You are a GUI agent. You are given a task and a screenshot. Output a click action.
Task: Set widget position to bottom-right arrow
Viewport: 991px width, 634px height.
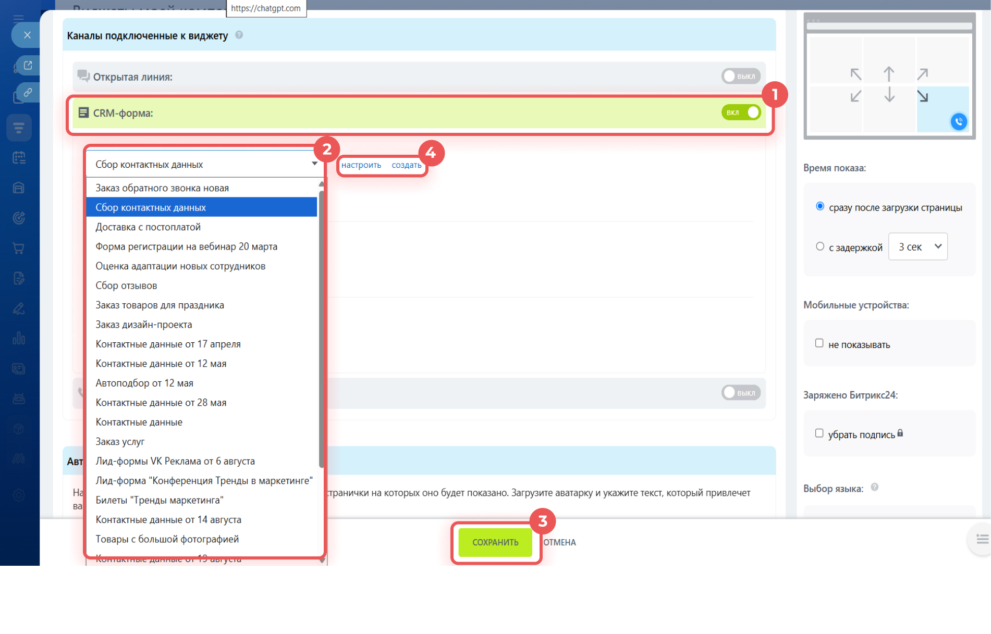coord(923,96)
